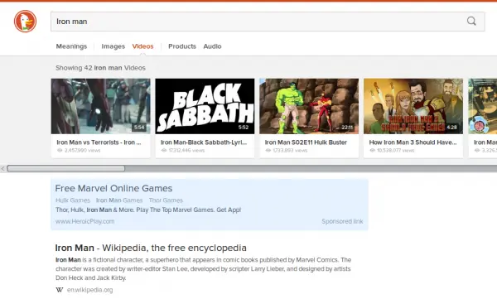Click the 22:11 duration badge

tap(347, 128)
